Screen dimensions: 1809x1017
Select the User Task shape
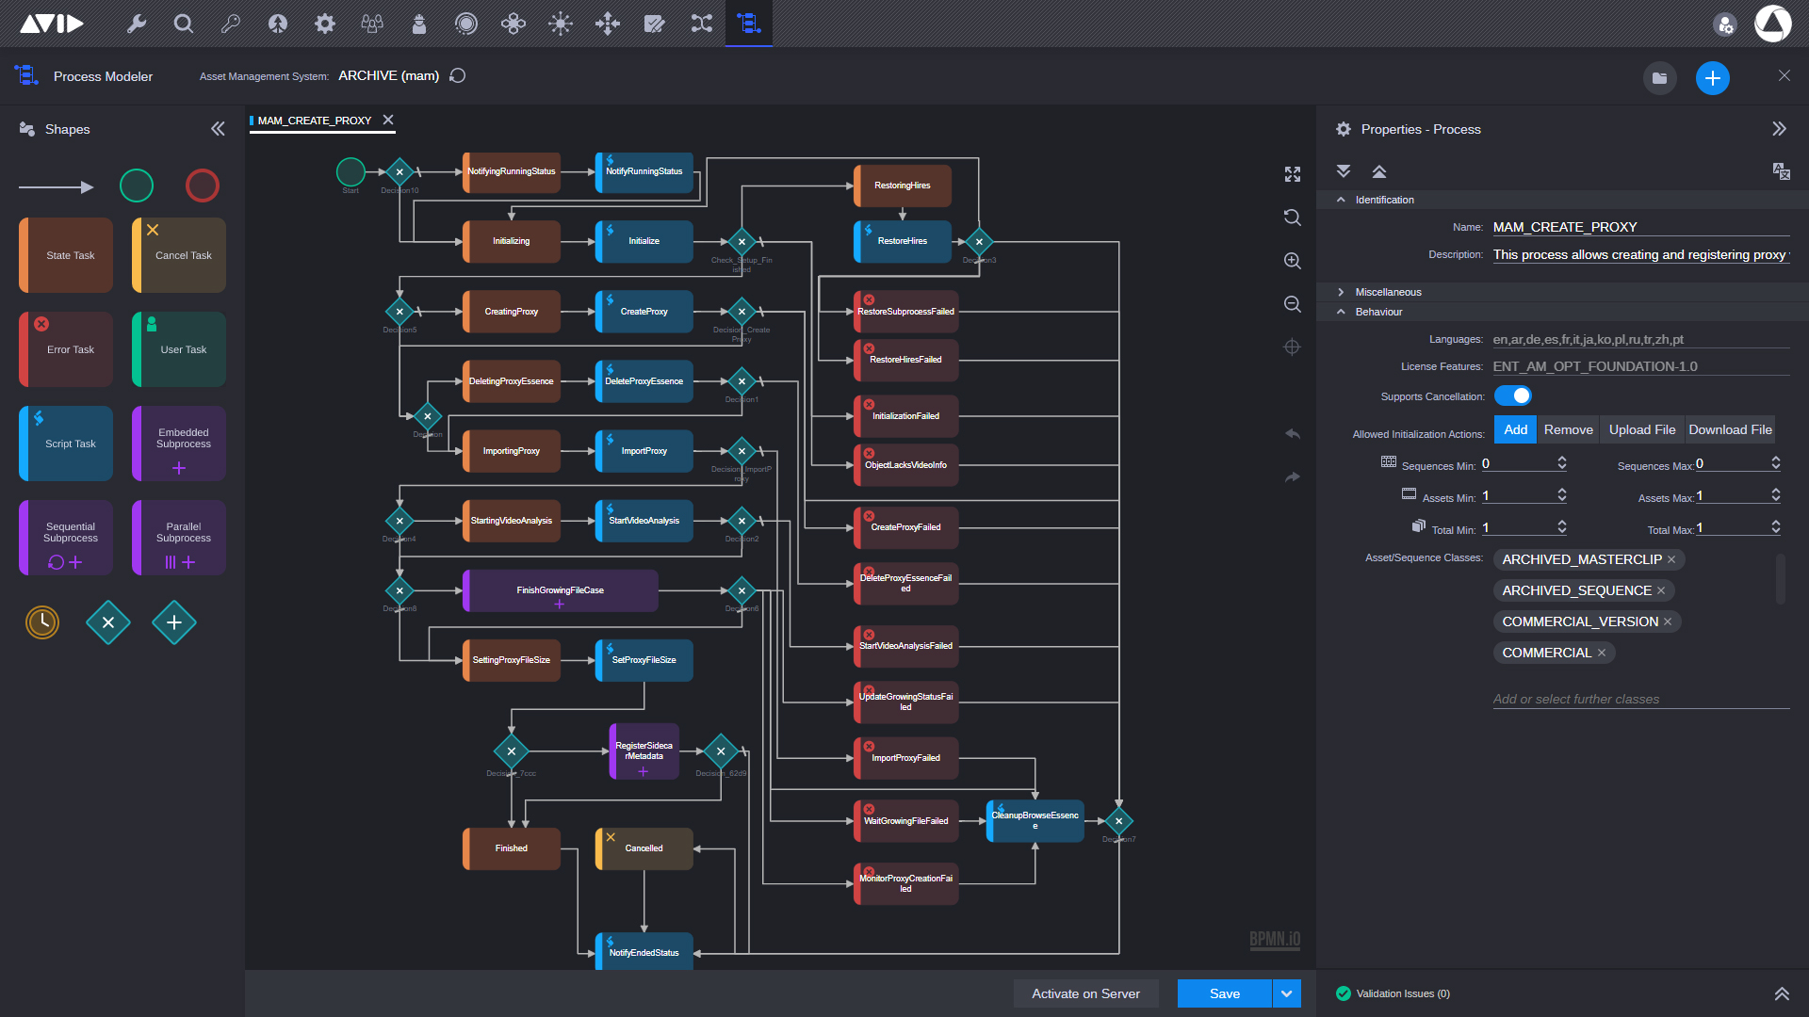[179, 349]
